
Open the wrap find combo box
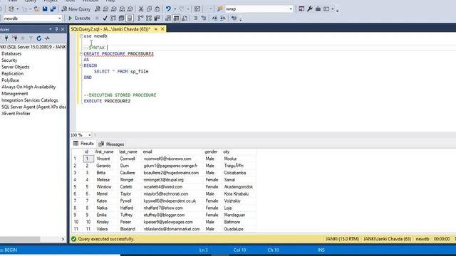click(x=291, y=9)
